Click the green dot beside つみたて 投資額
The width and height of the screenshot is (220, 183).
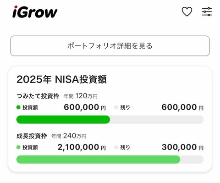click(18, 107)
